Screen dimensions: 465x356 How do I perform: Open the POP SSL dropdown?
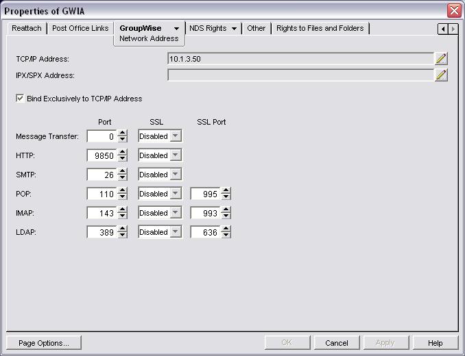point(176,194)
